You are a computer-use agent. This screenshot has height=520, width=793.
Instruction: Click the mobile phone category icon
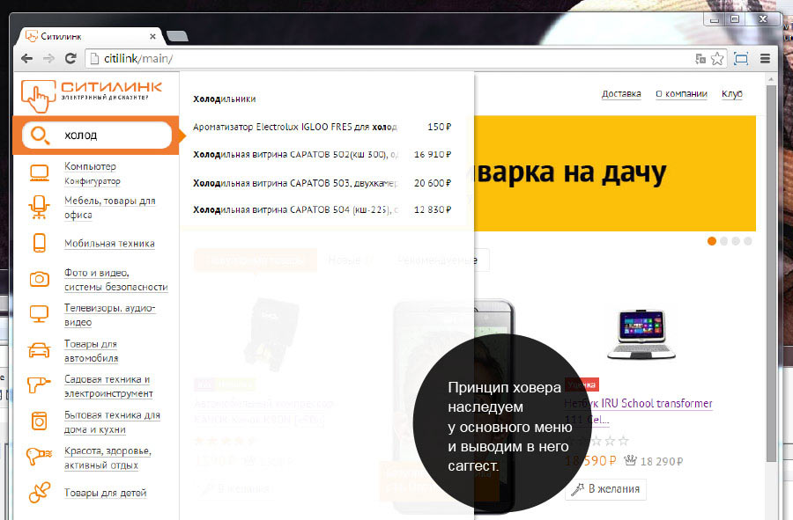[39, 244]
